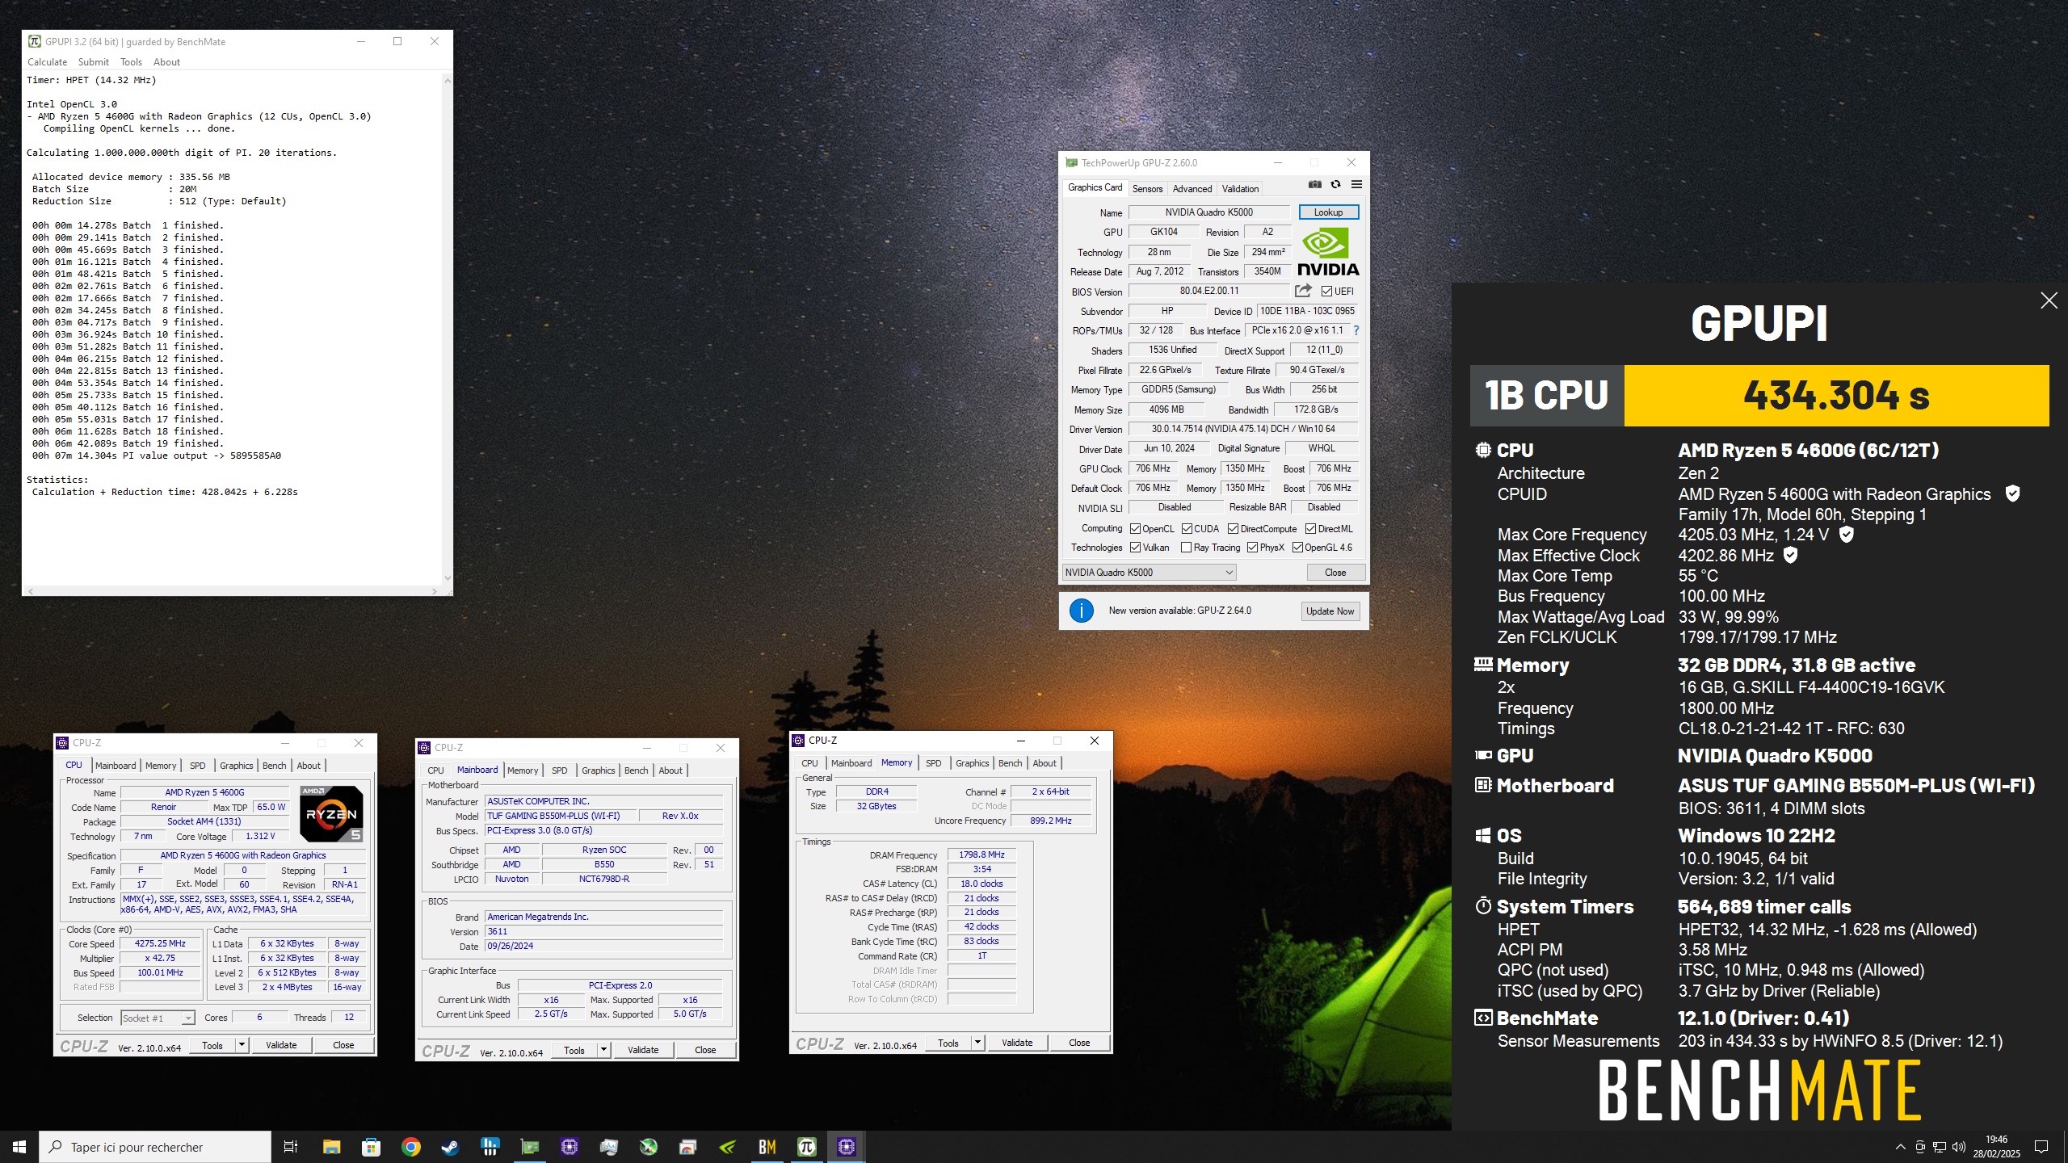The width and height of the screenshot is (2068, 1163).
Task: Click the taskbar search box
Action: tap(155, 1147)
